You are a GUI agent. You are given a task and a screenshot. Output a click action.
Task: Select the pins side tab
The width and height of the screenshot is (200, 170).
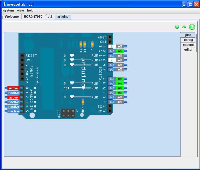pos(188,35)
